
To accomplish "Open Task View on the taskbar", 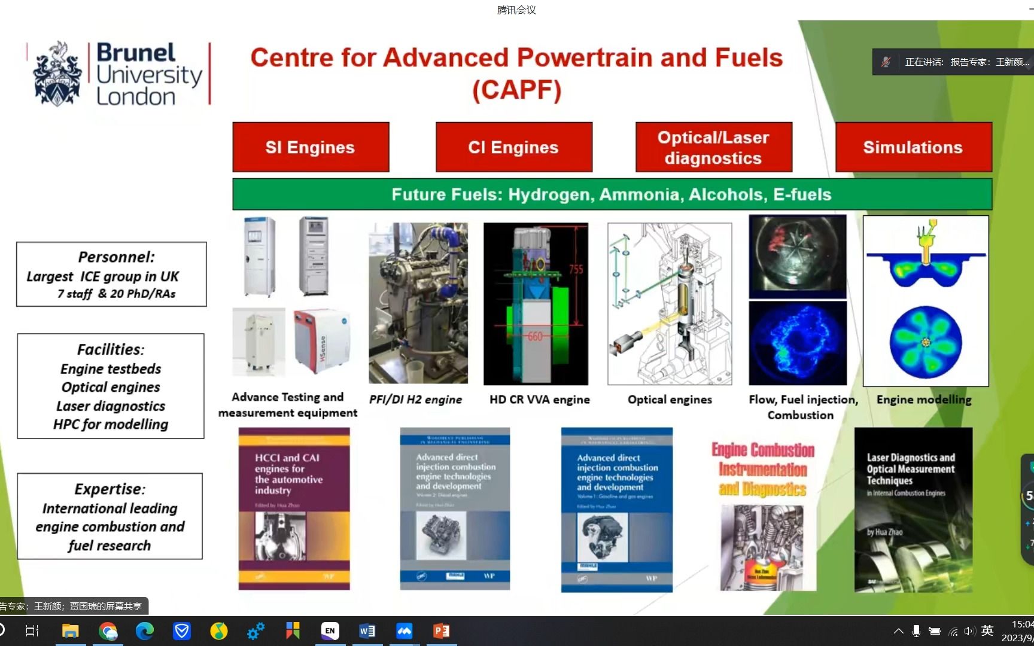I will (x=32, y=631).
